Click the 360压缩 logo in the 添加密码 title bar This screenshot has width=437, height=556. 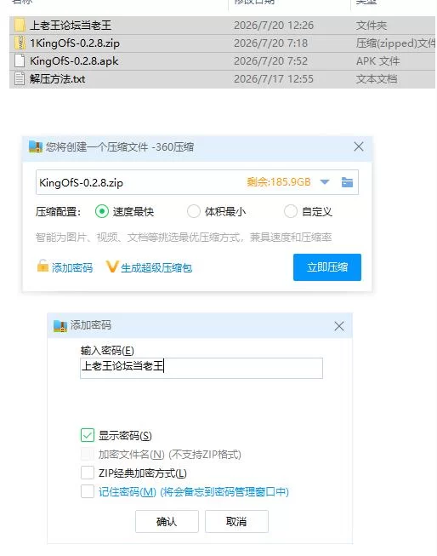tap(60, 325)
